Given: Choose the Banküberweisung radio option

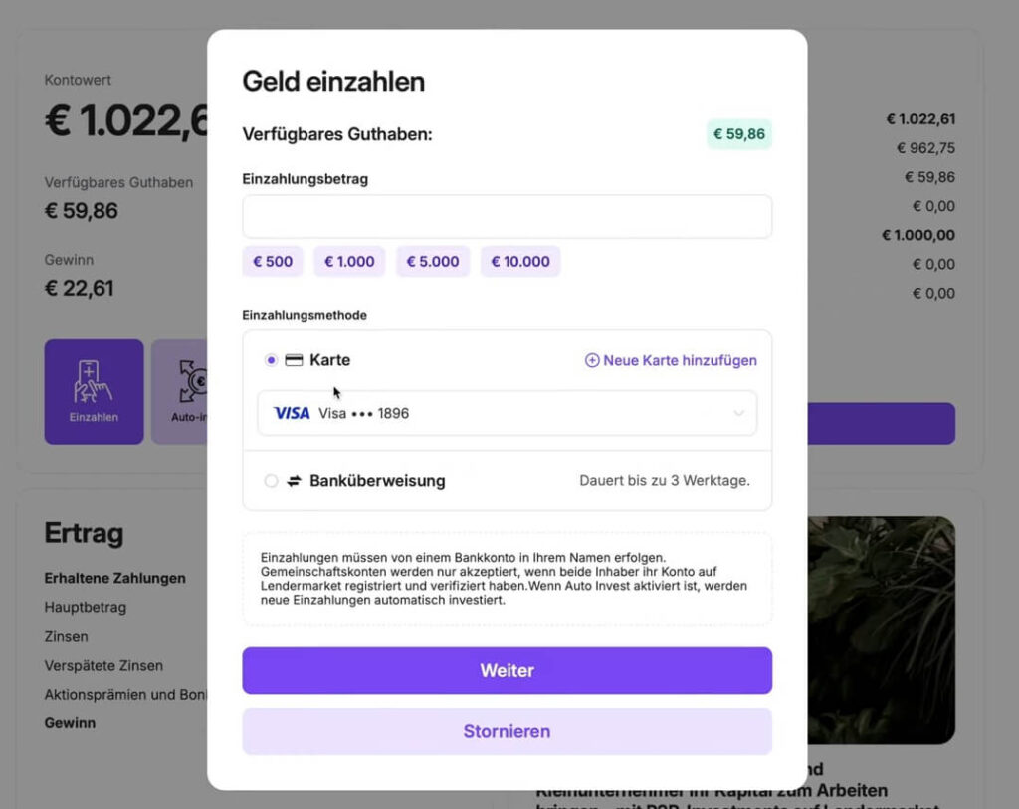Looking at the screenshot, I should [271, 481].
